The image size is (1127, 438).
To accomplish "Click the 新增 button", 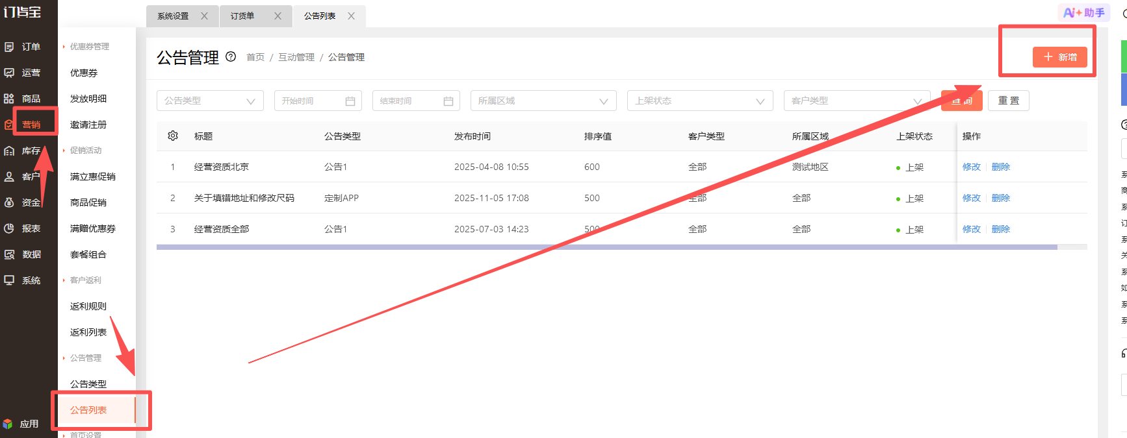I will (1059, 57).
